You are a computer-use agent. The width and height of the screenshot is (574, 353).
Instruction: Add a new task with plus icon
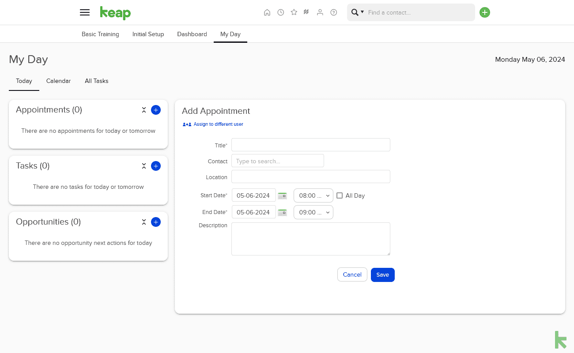[156, 166]
